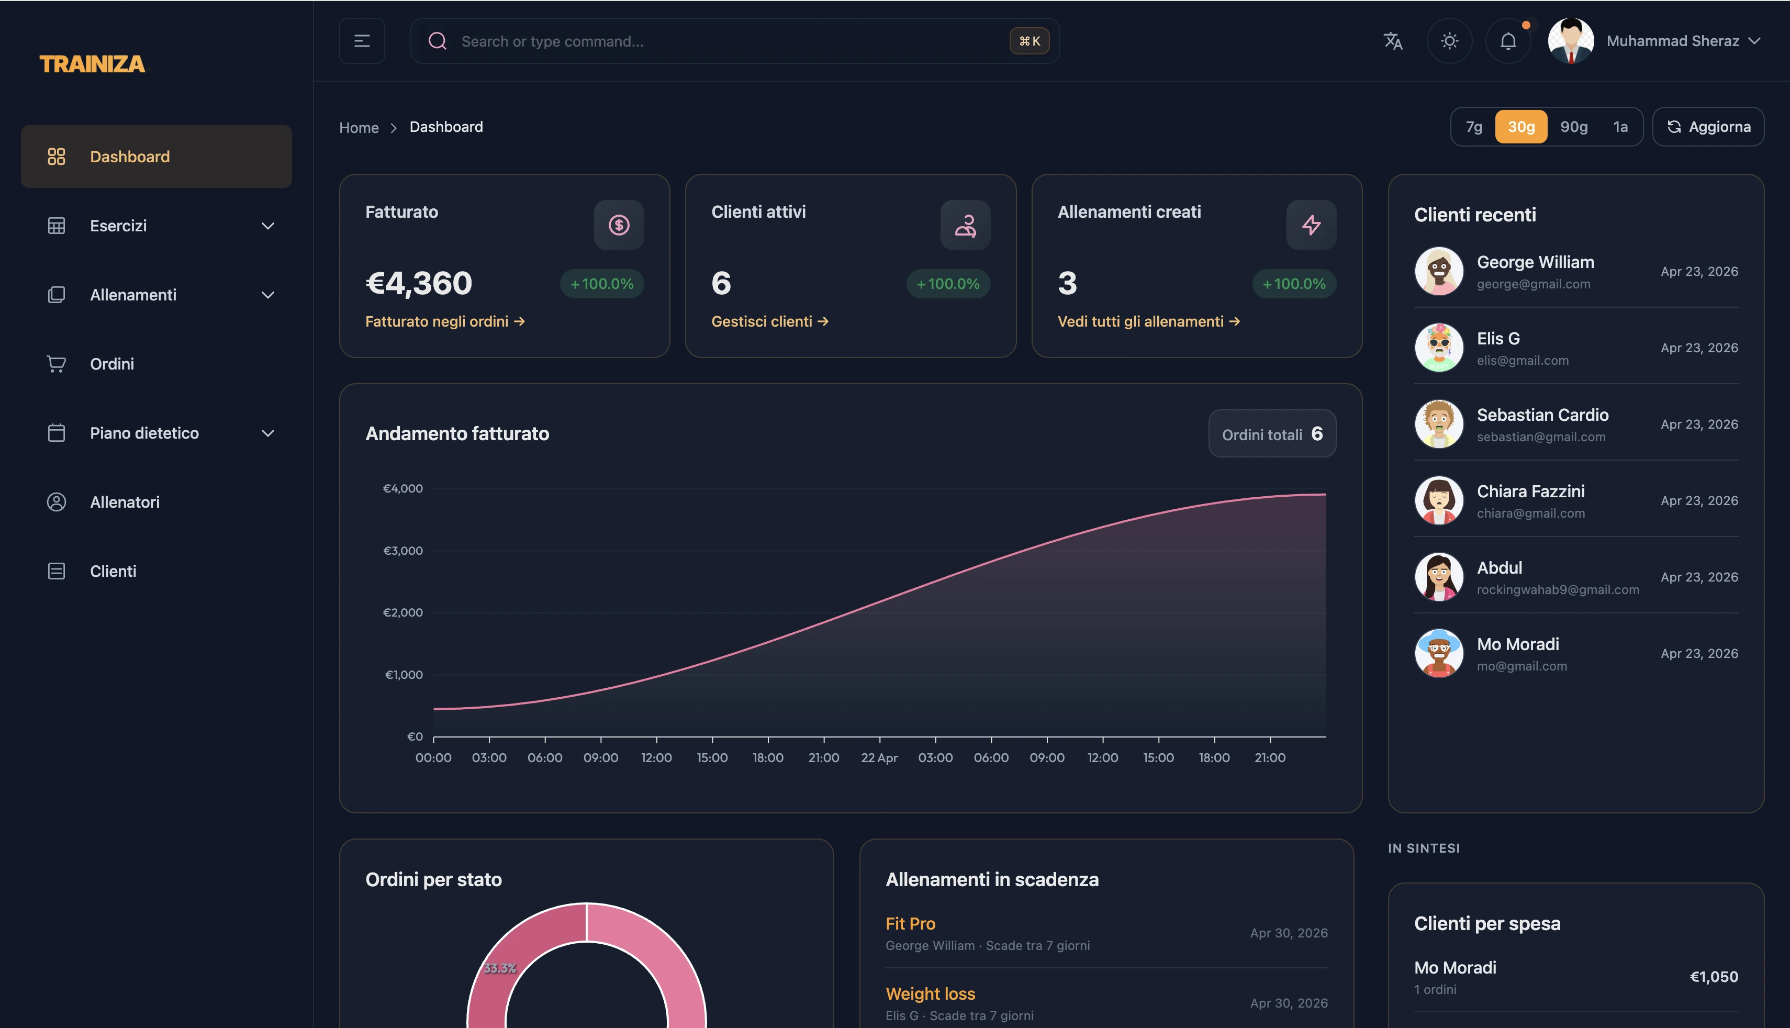Screen dimensions: 1790x1028
Task: Select Dashboard in the sidebar menu
Action: click(x=156, y=156)
